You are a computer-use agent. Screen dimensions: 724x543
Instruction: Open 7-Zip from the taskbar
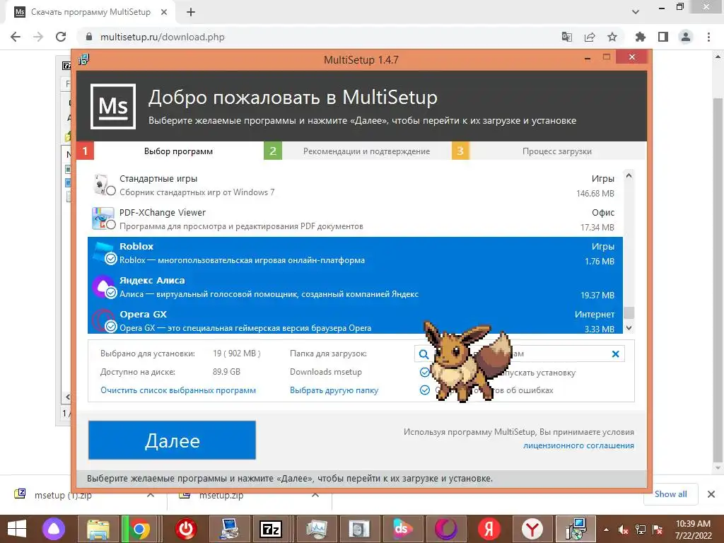(271, 529)
